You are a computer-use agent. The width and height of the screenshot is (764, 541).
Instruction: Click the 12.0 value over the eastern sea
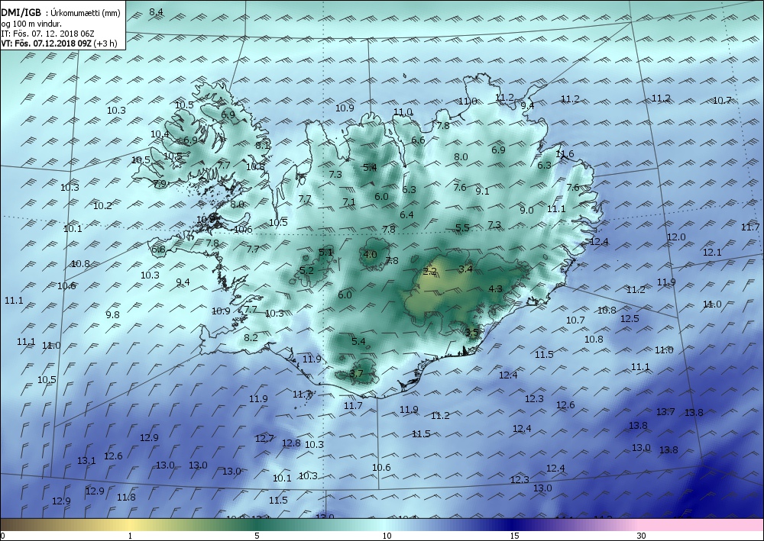[676, 237]
